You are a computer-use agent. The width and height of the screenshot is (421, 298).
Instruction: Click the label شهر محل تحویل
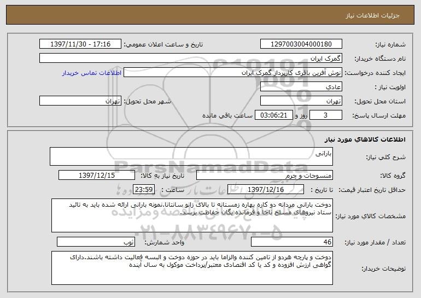[147, 101]
